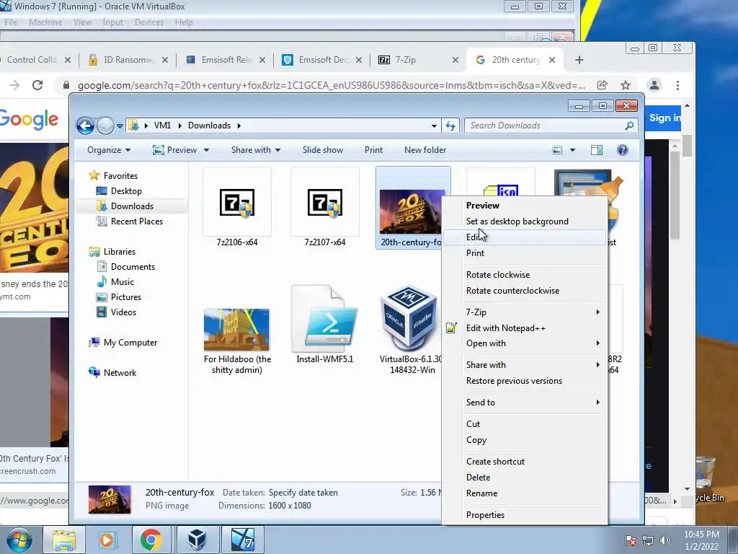The image size is (738, 554).
Task: Click the Windows Start orb
Action: 19,540
